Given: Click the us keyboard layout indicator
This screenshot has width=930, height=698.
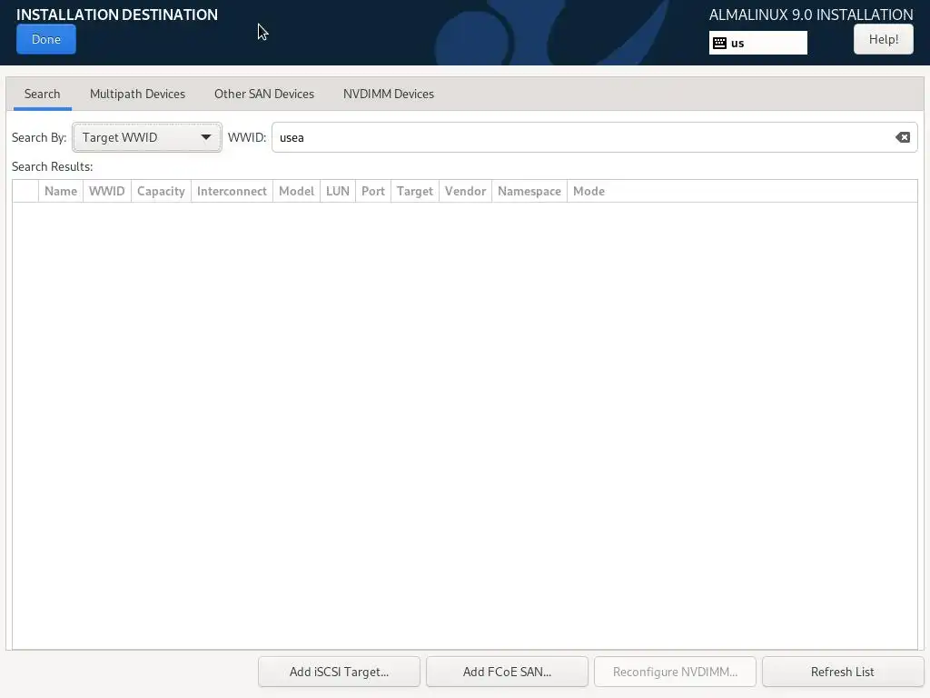Looking at the screenshot, I should [758, 43].
